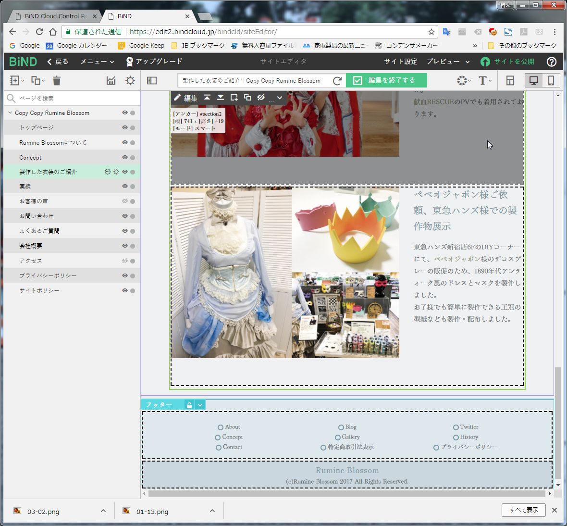Switch to smartphone preview mode

click(x=551, y=80)
